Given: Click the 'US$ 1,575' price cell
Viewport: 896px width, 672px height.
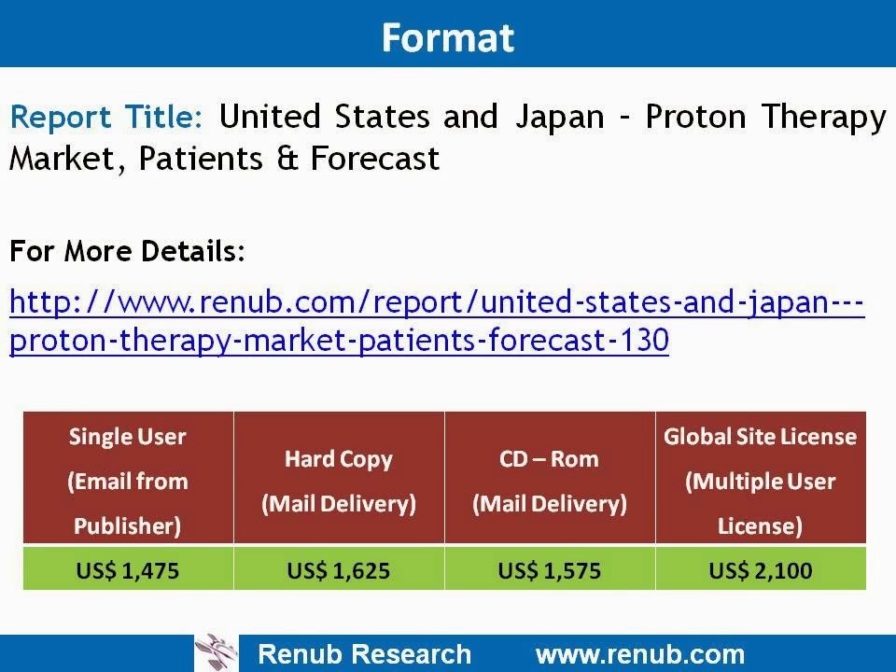Looking at the screenshot, I should tap(550, 569).
